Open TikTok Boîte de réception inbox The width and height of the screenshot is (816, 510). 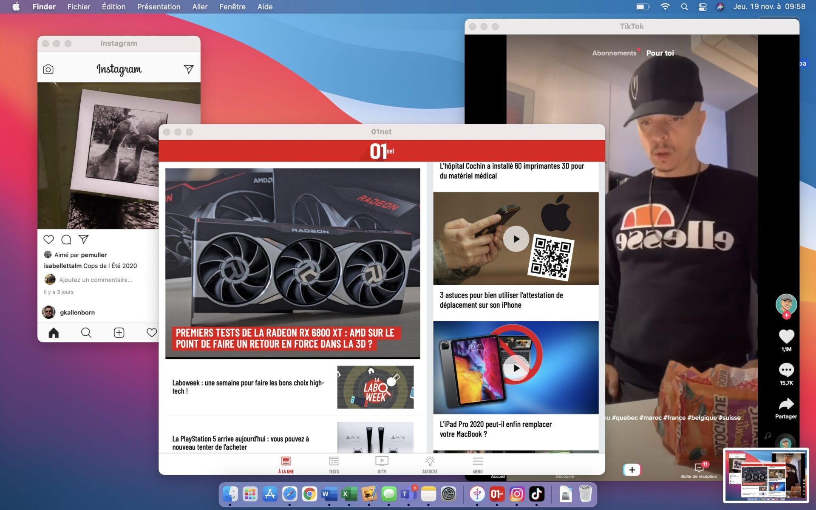(699, 470)
